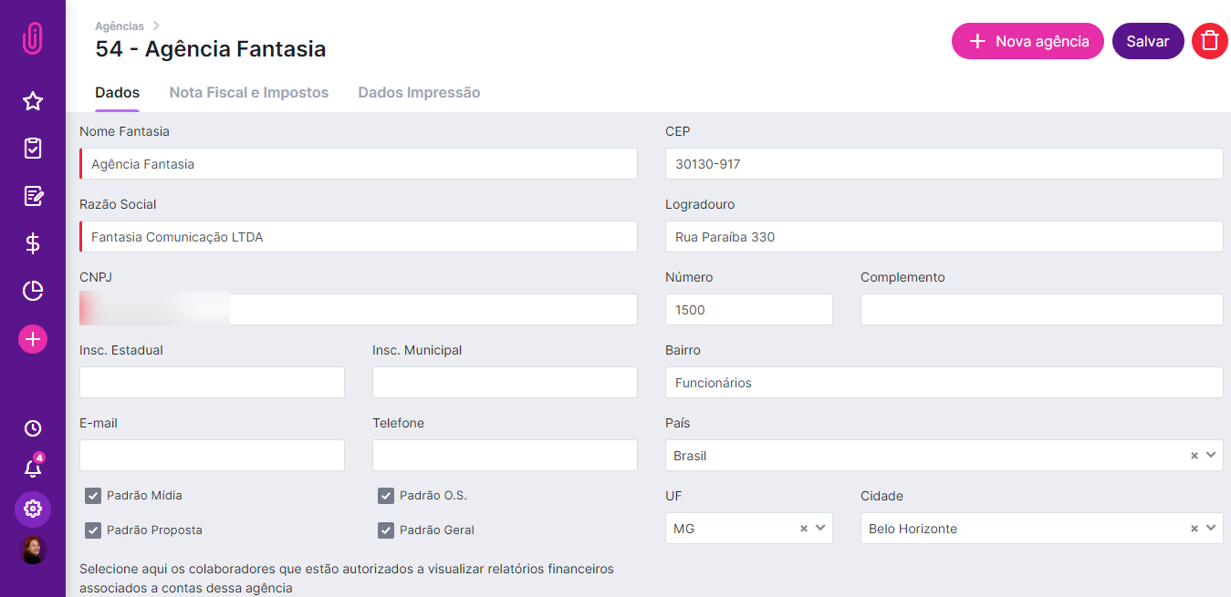This screenshot has width=1231, height=597.
Task: Switch to the Dados Impressão tab
Action: (419, 93)
